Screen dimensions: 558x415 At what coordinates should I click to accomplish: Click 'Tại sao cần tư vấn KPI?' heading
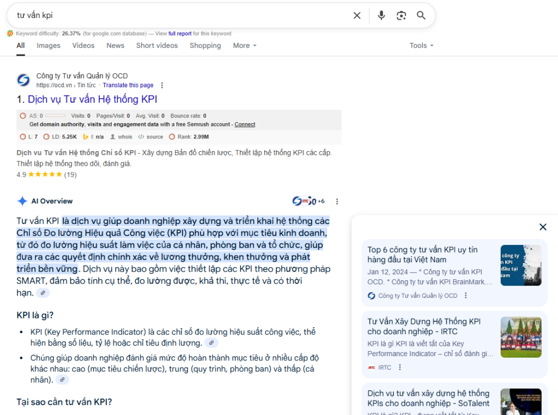[x=64, y=402]
